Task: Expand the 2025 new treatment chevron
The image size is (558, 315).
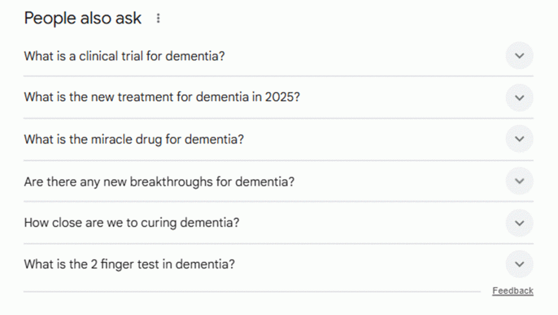Action: coord(519,98)
